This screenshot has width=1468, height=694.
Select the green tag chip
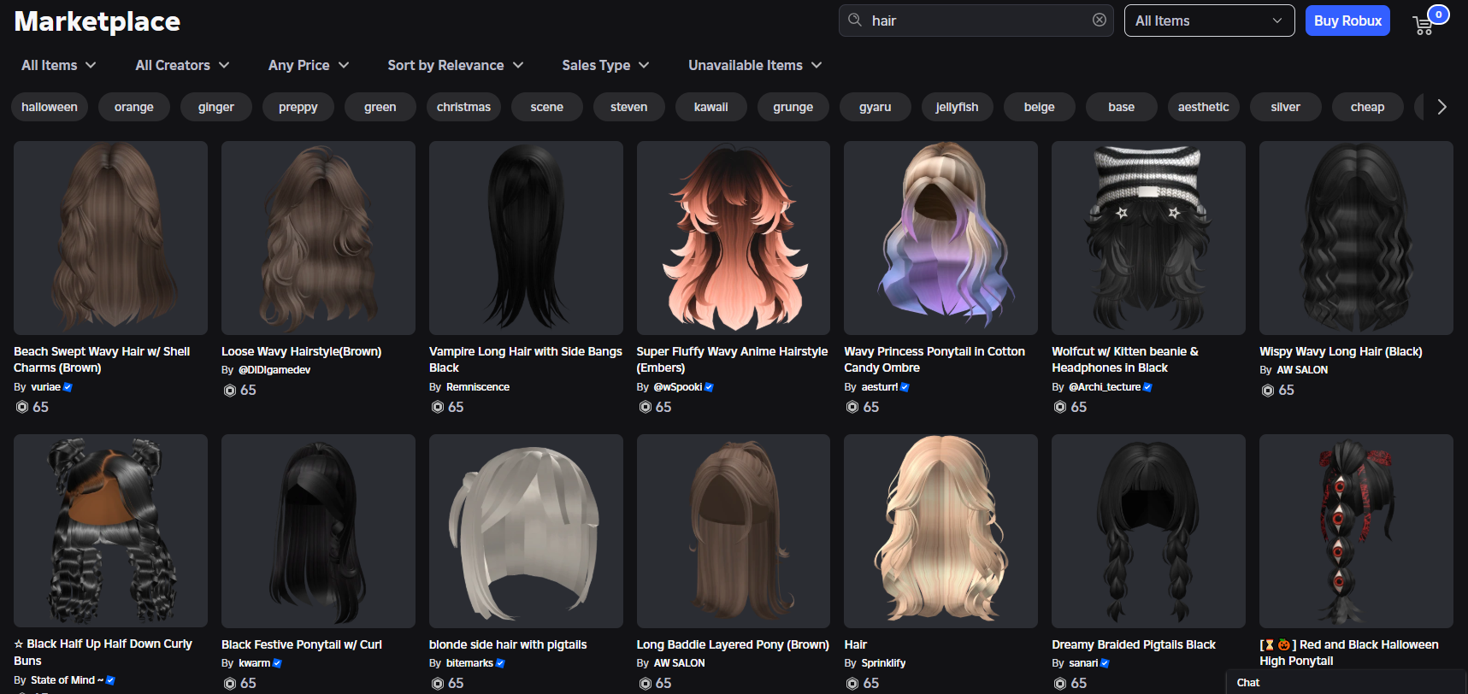pos(380,107)
